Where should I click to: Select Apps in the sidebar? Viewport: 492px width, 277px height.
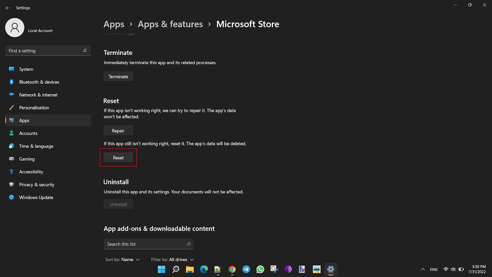pyautogui.click(x=48, y=120)
